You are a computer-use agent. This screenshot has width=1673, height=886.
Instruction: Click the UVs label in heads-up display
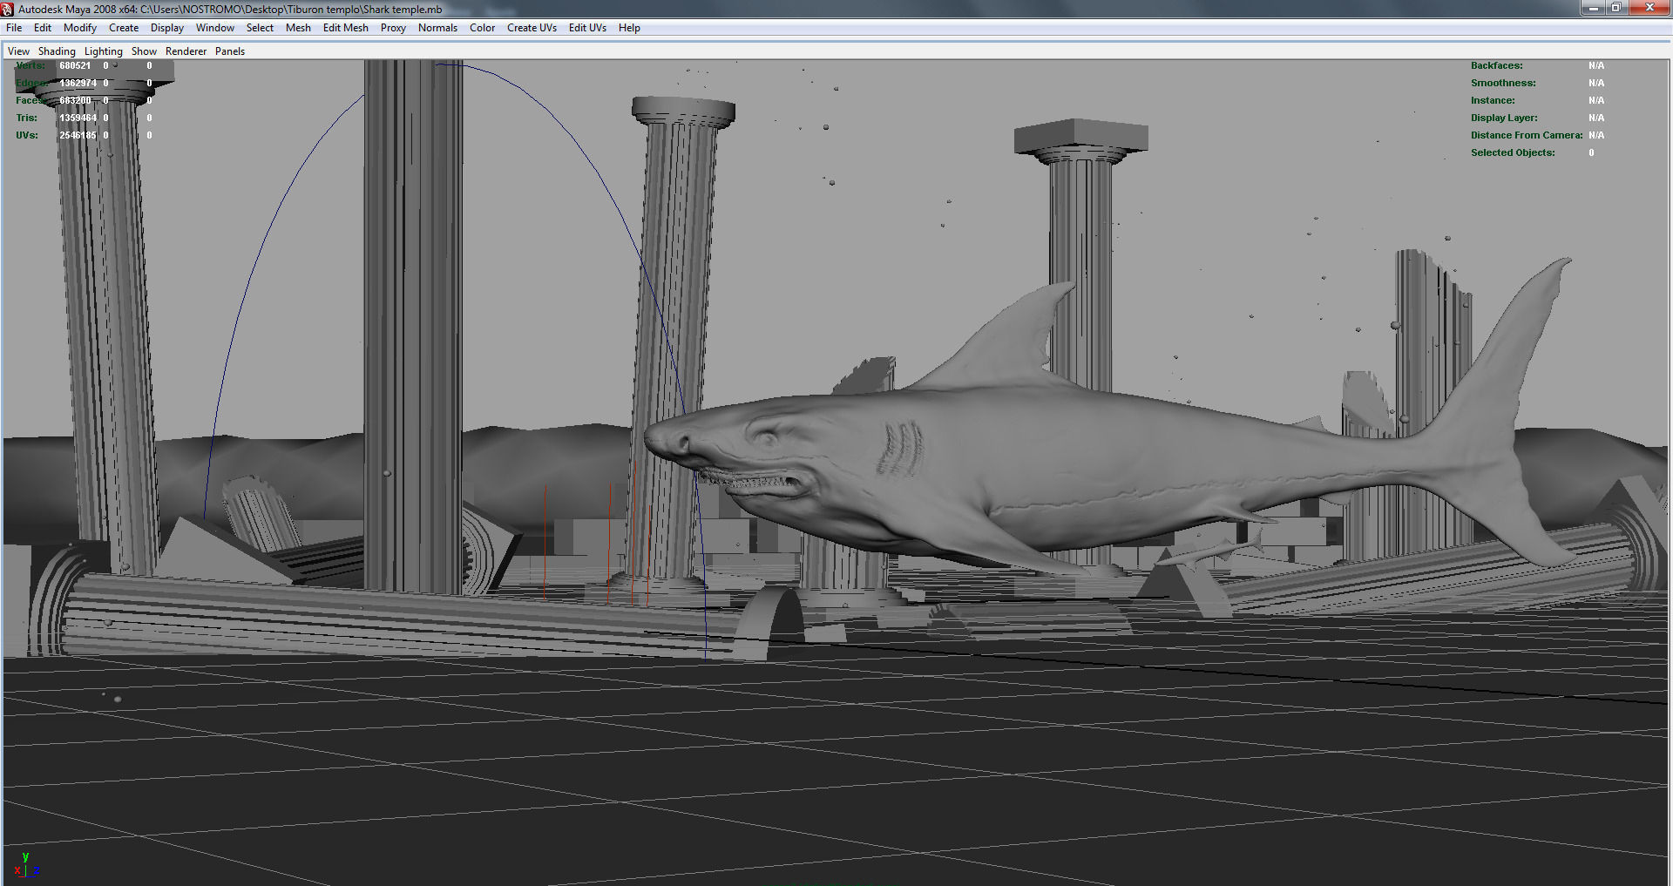27,135
